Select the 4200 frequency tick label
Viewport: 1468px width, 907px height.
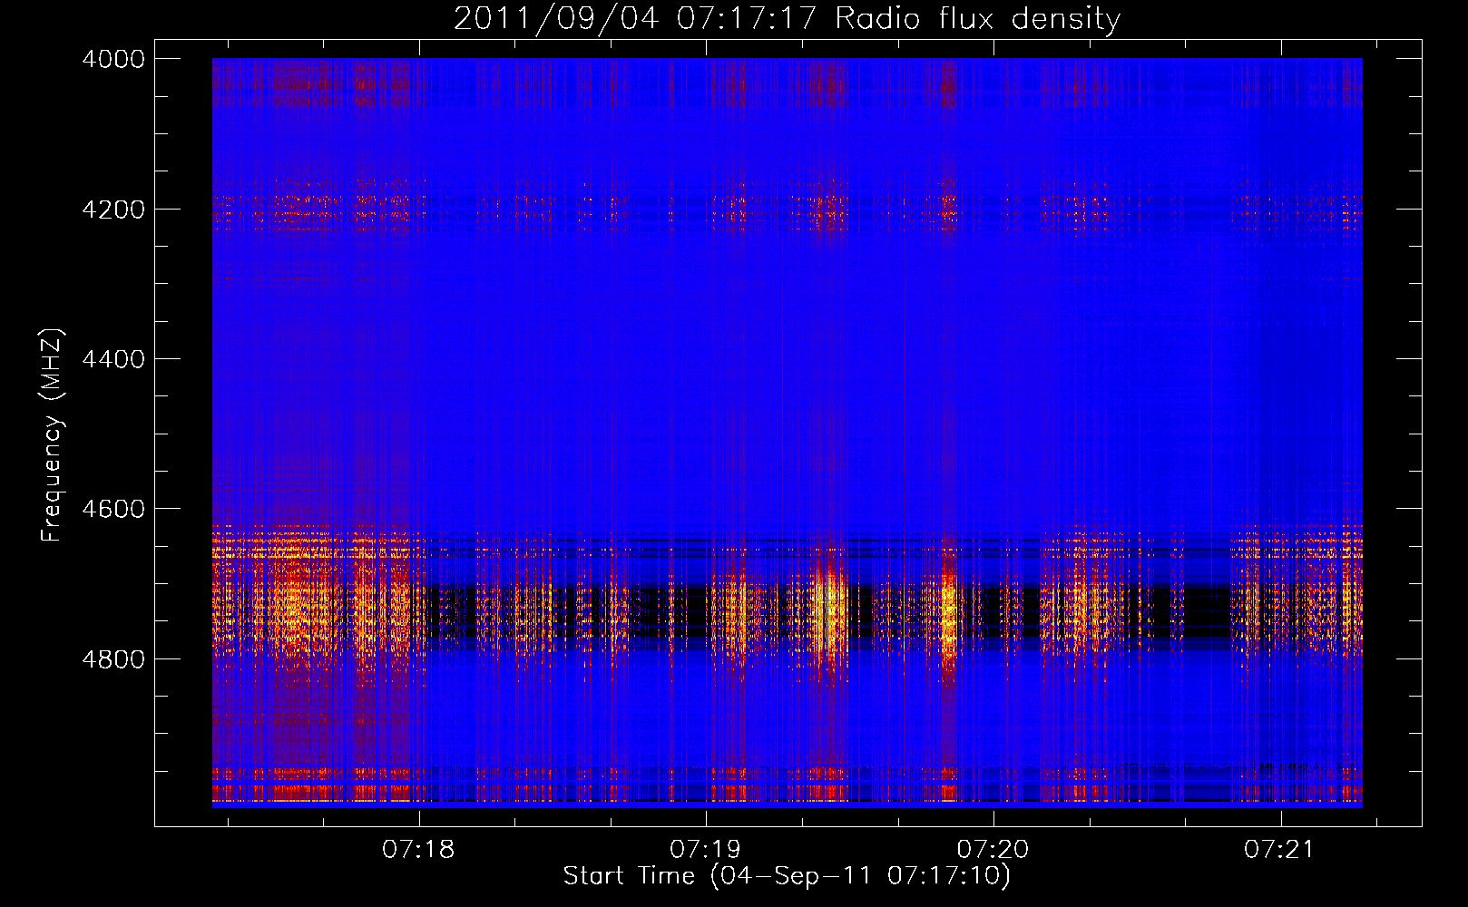[x=113, y=210]
